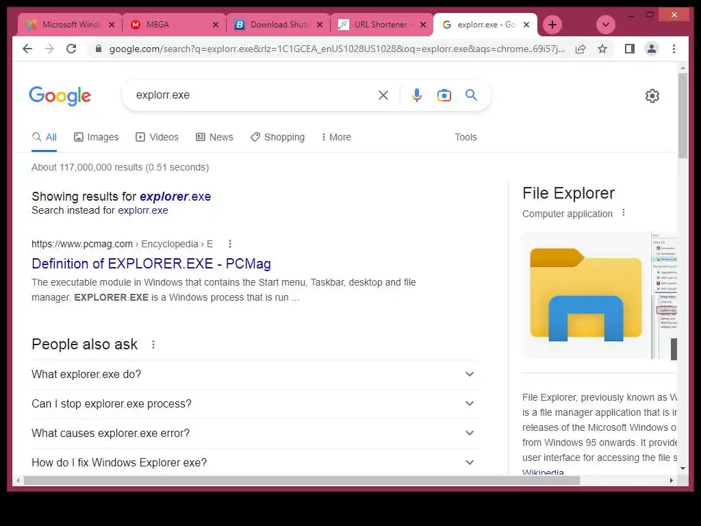This screenshot has height=526, width=701.
Task: Open File Explorer panel more options
Action: click(x=624, y=213)
